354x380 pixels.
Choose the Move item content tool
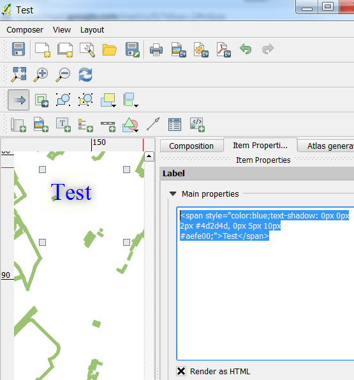click(x=41, y=100)
